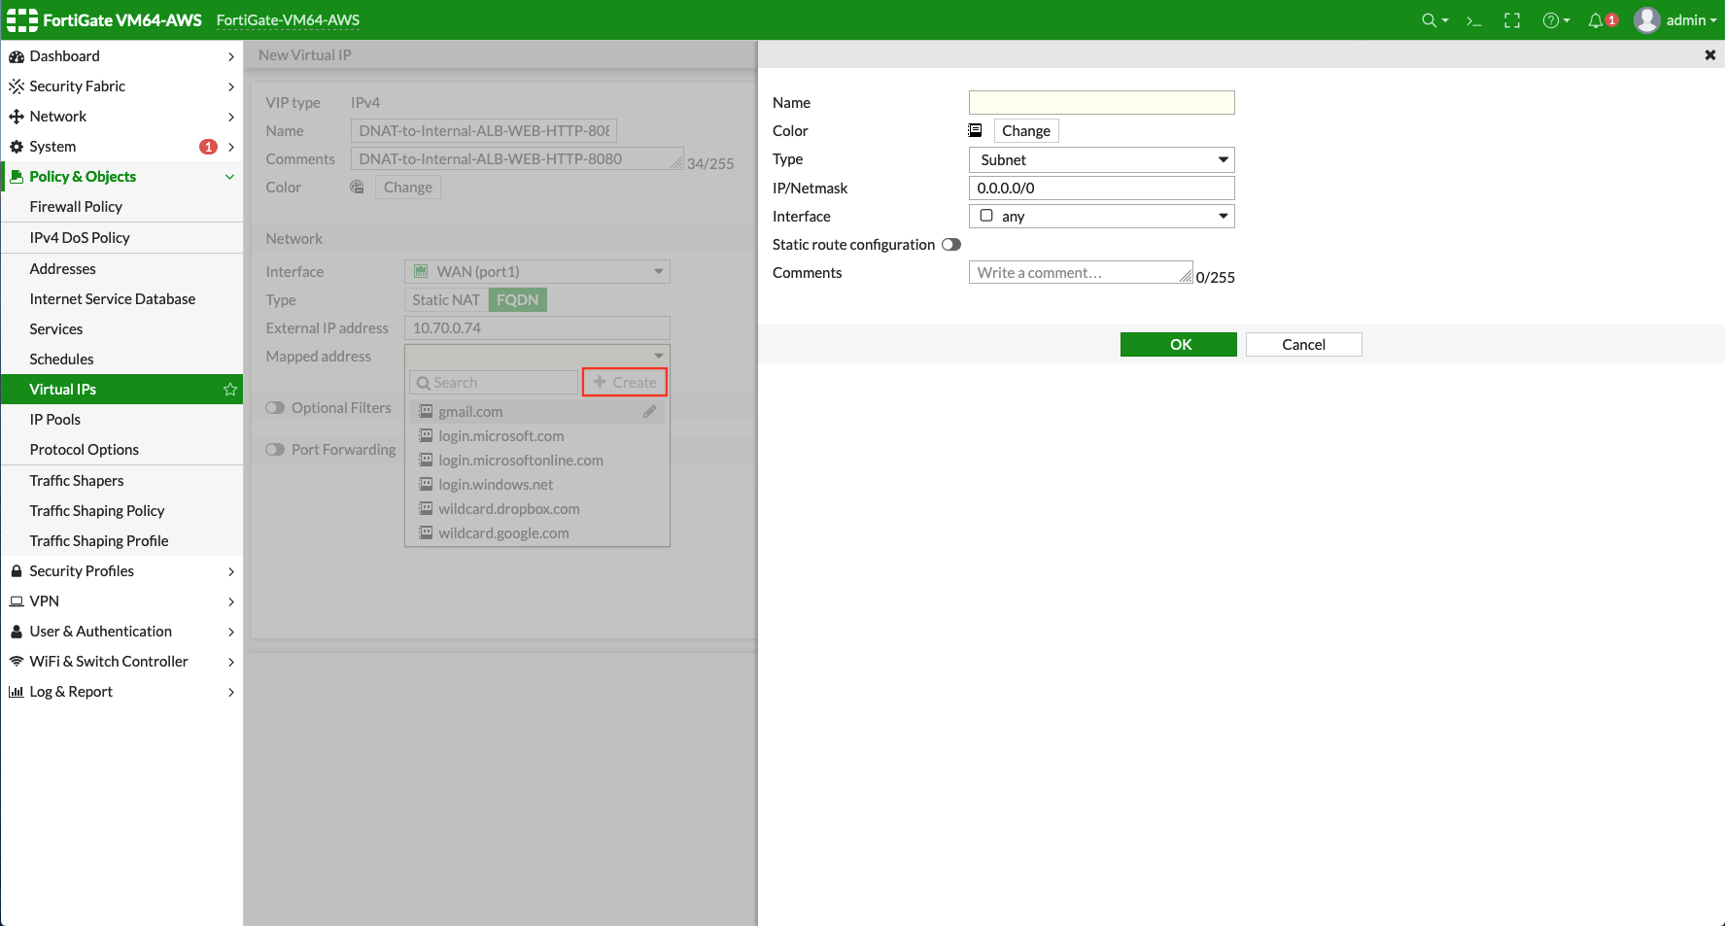Toggle fullscreen mode icon
1725x926 pixels.
click(x=1512, y=20)
